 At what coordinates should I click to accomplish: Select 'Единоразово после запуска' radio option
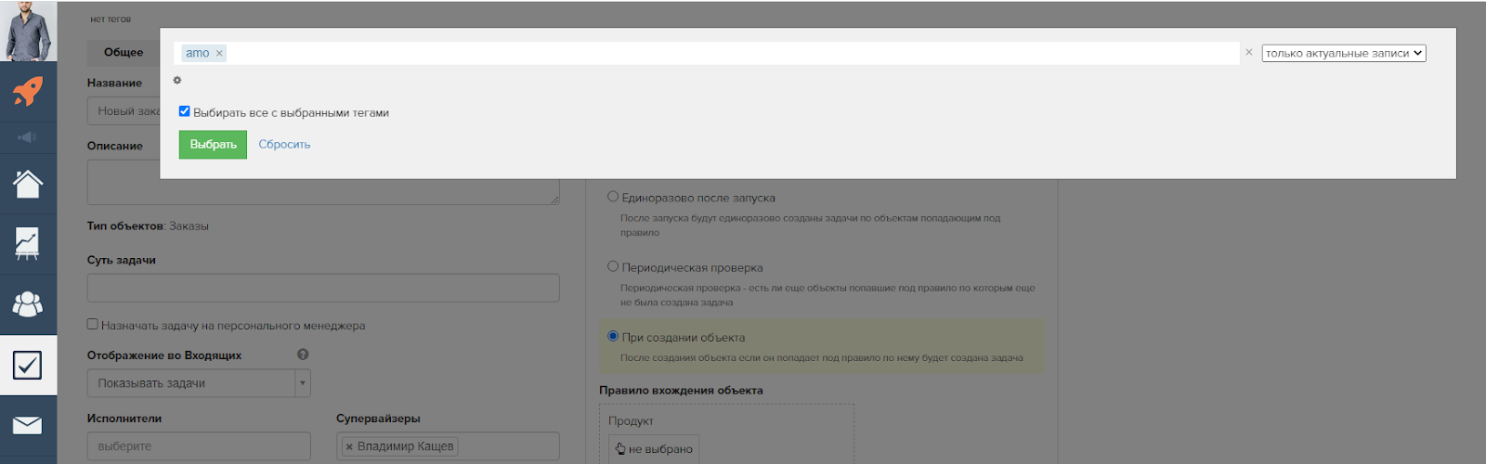pyautogui.click(x=613, y=197)
